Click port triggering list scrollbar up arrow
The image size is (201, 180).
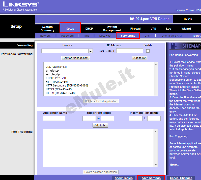(x=156, y=131)
